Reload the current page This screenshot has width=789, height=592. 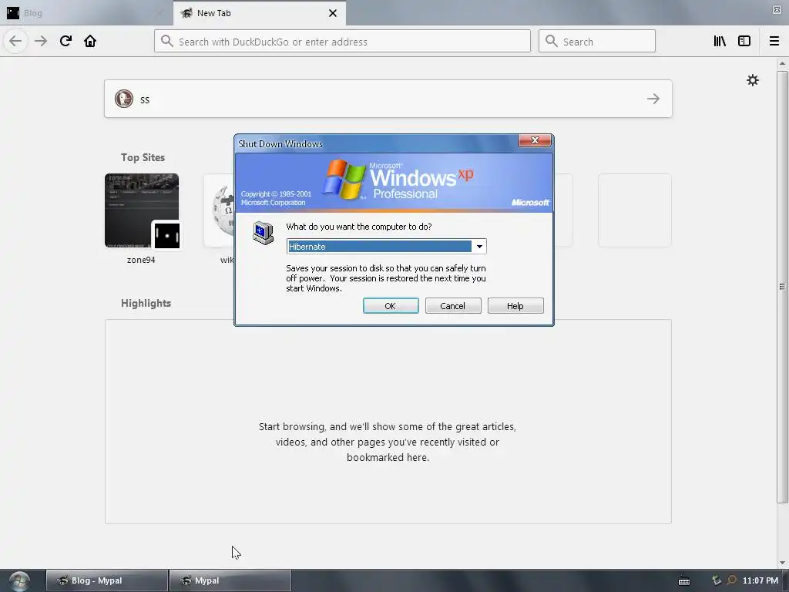[x=65, y=42]
